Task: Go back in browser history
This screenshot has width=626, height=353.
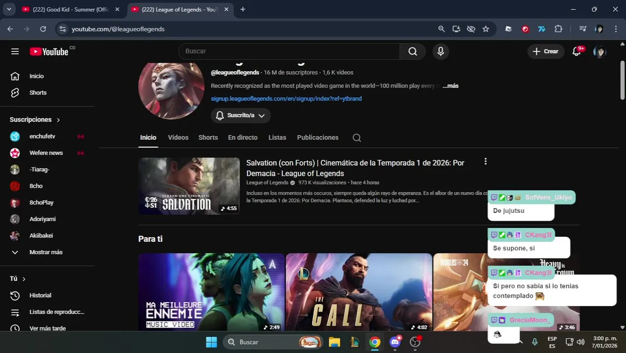Action: coord(10,29)
